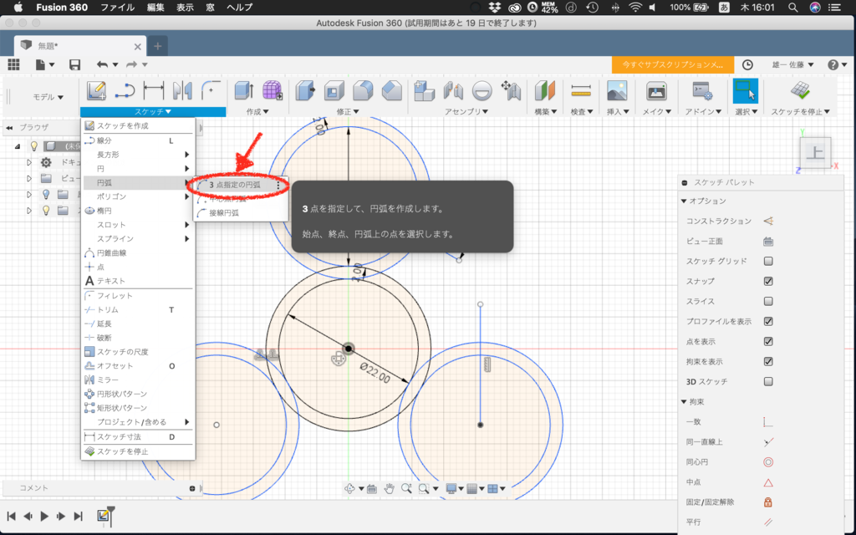Toggle root component lightbulb visibility in browser
This screenshot has width=856, height=535.
pos(34,146)
